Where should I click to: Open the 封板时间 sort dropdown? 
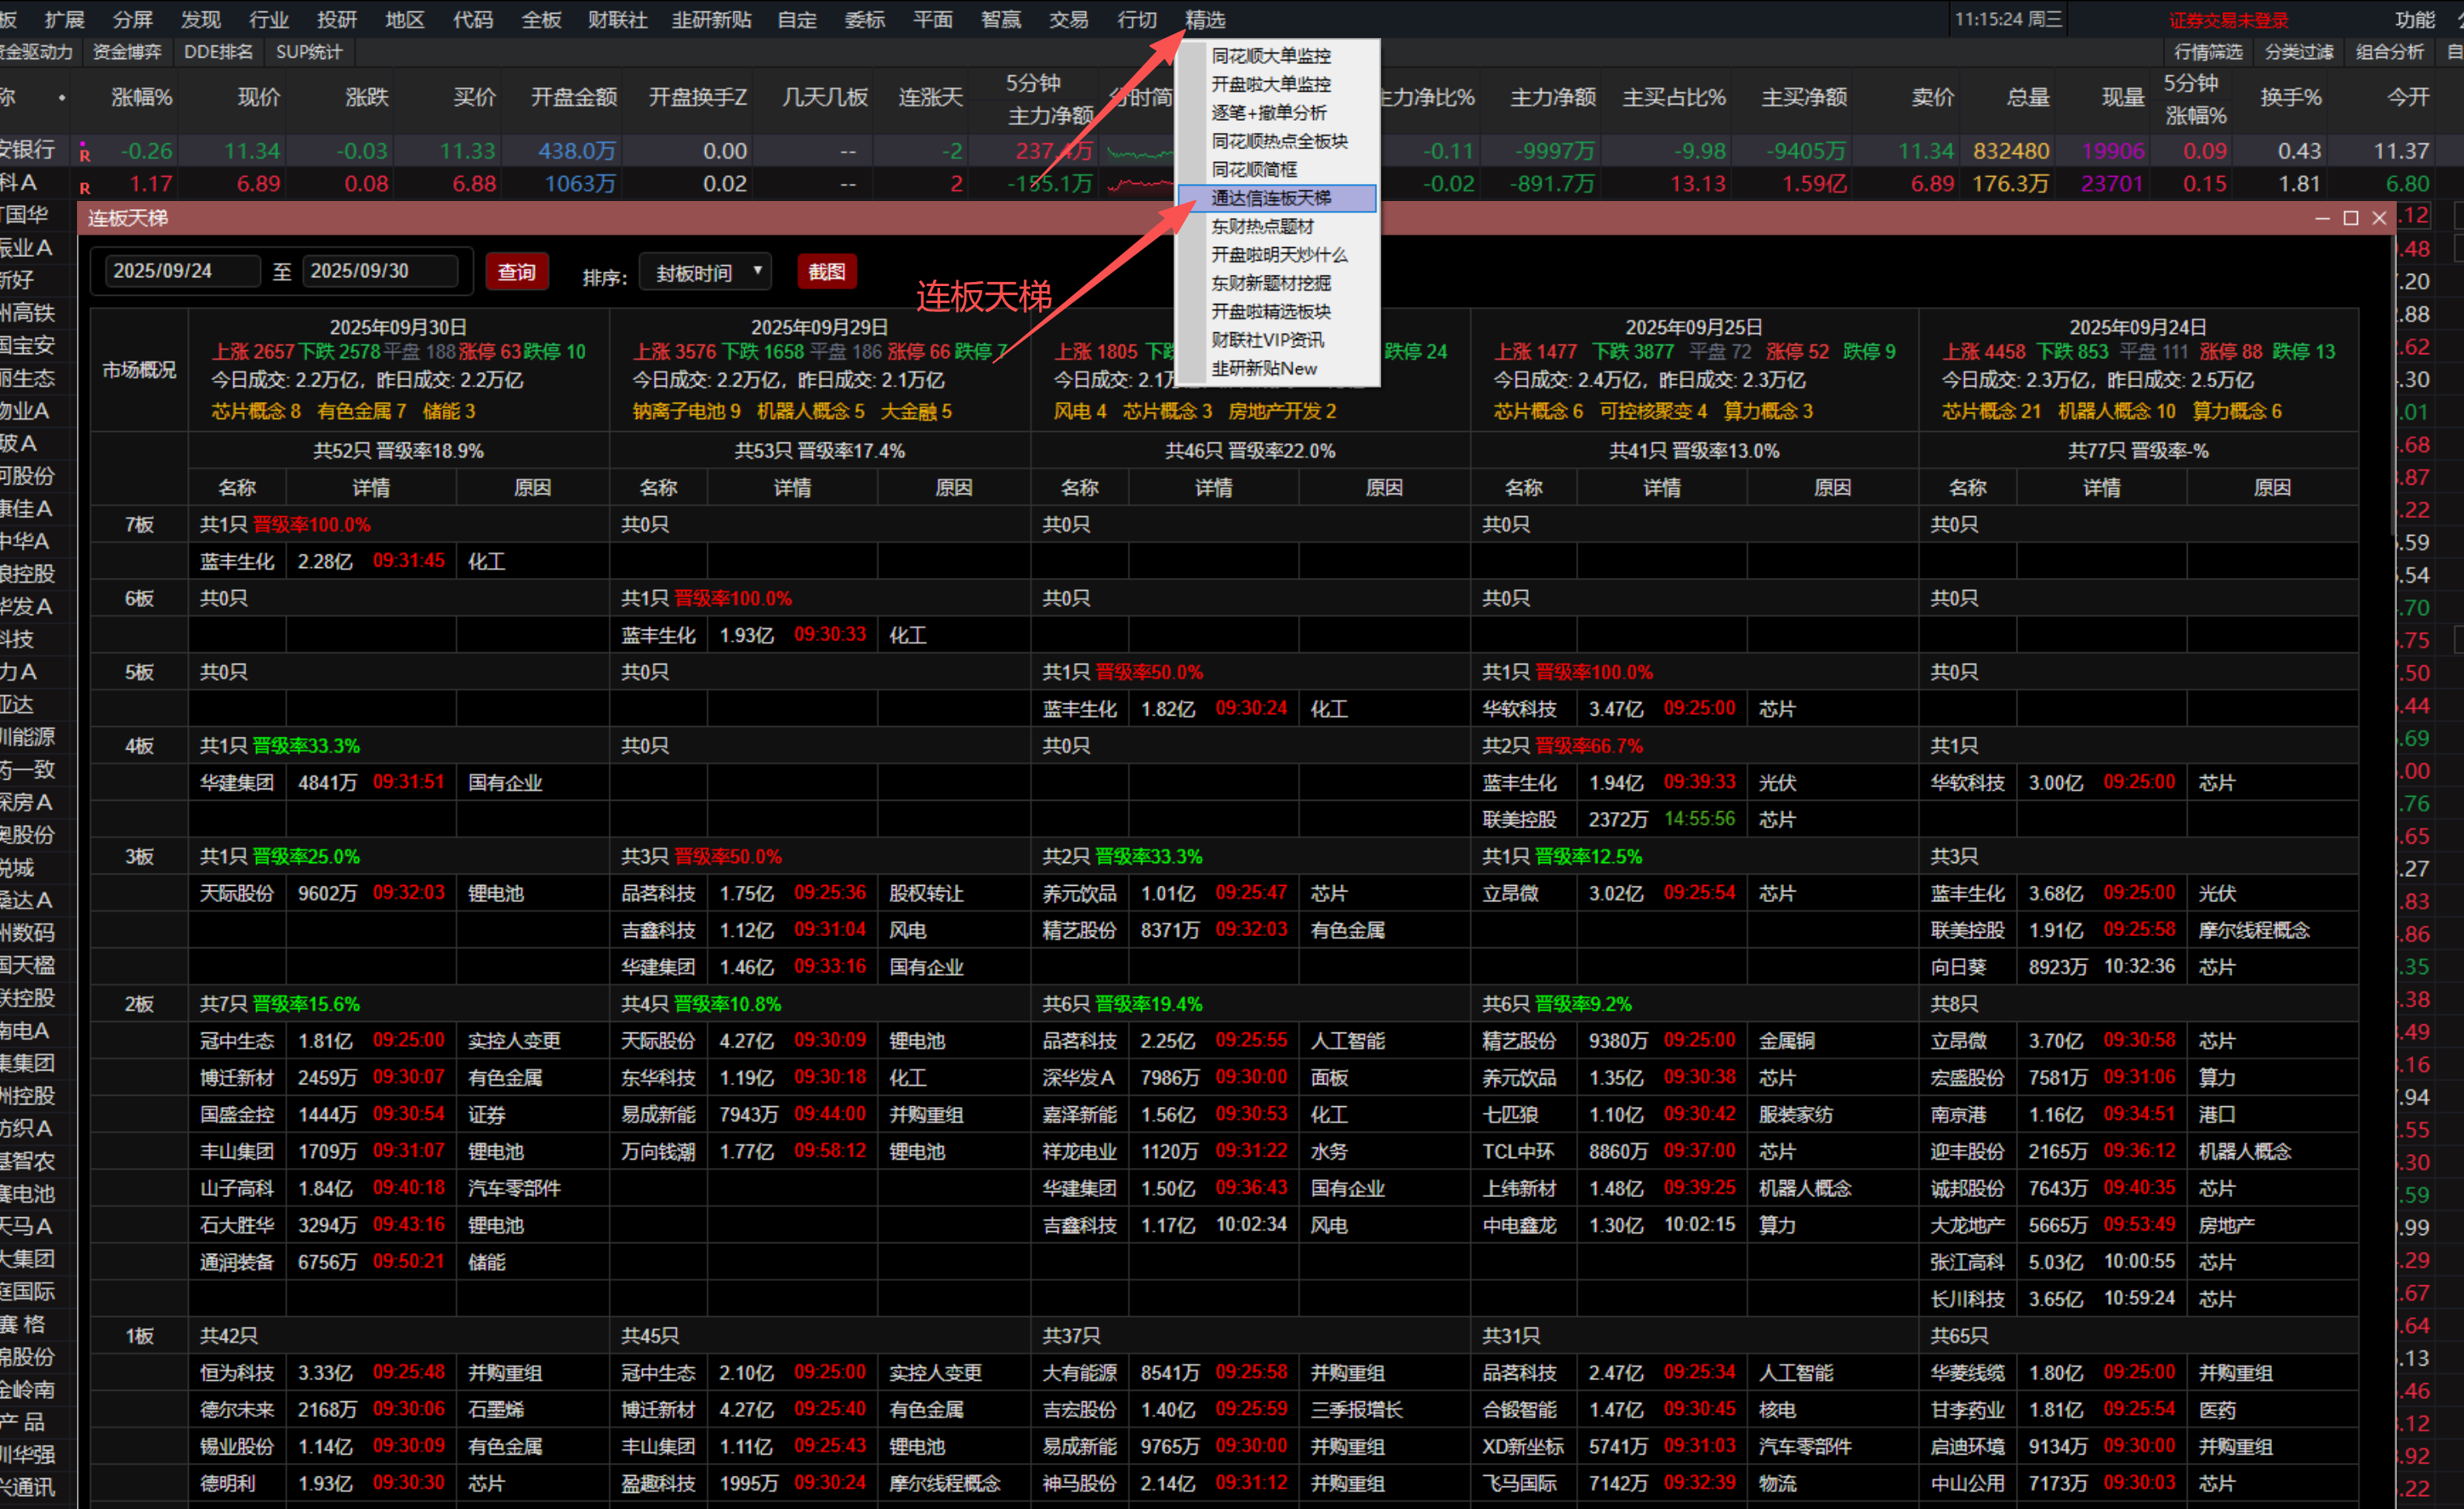click(x=706, y=272)
